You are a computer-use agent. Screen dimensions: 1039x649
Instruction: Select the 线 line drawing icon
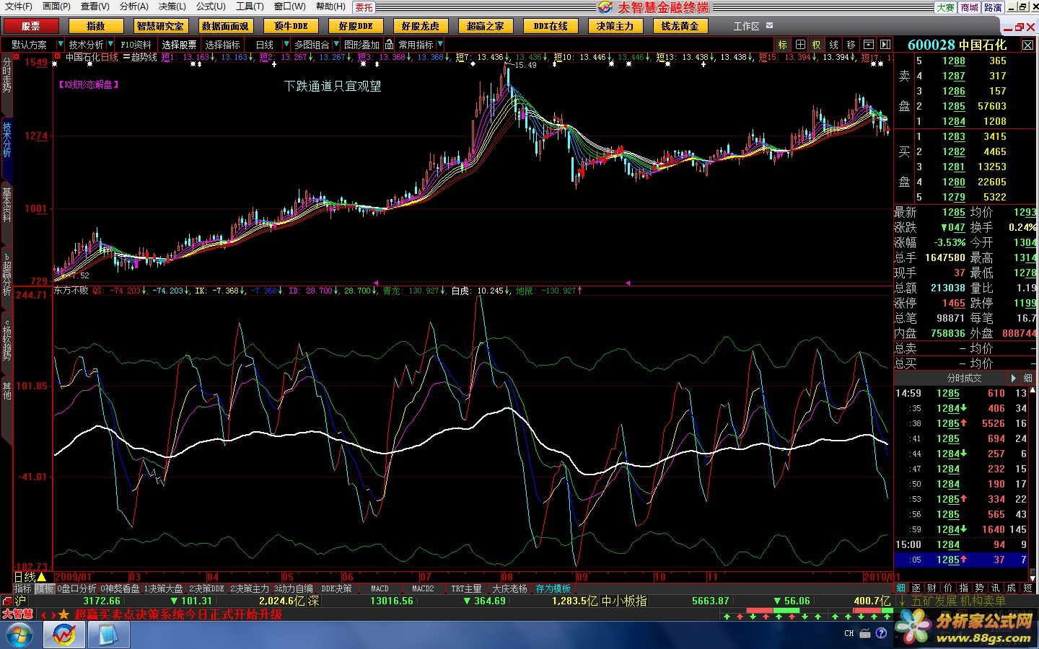pos(833,45)
